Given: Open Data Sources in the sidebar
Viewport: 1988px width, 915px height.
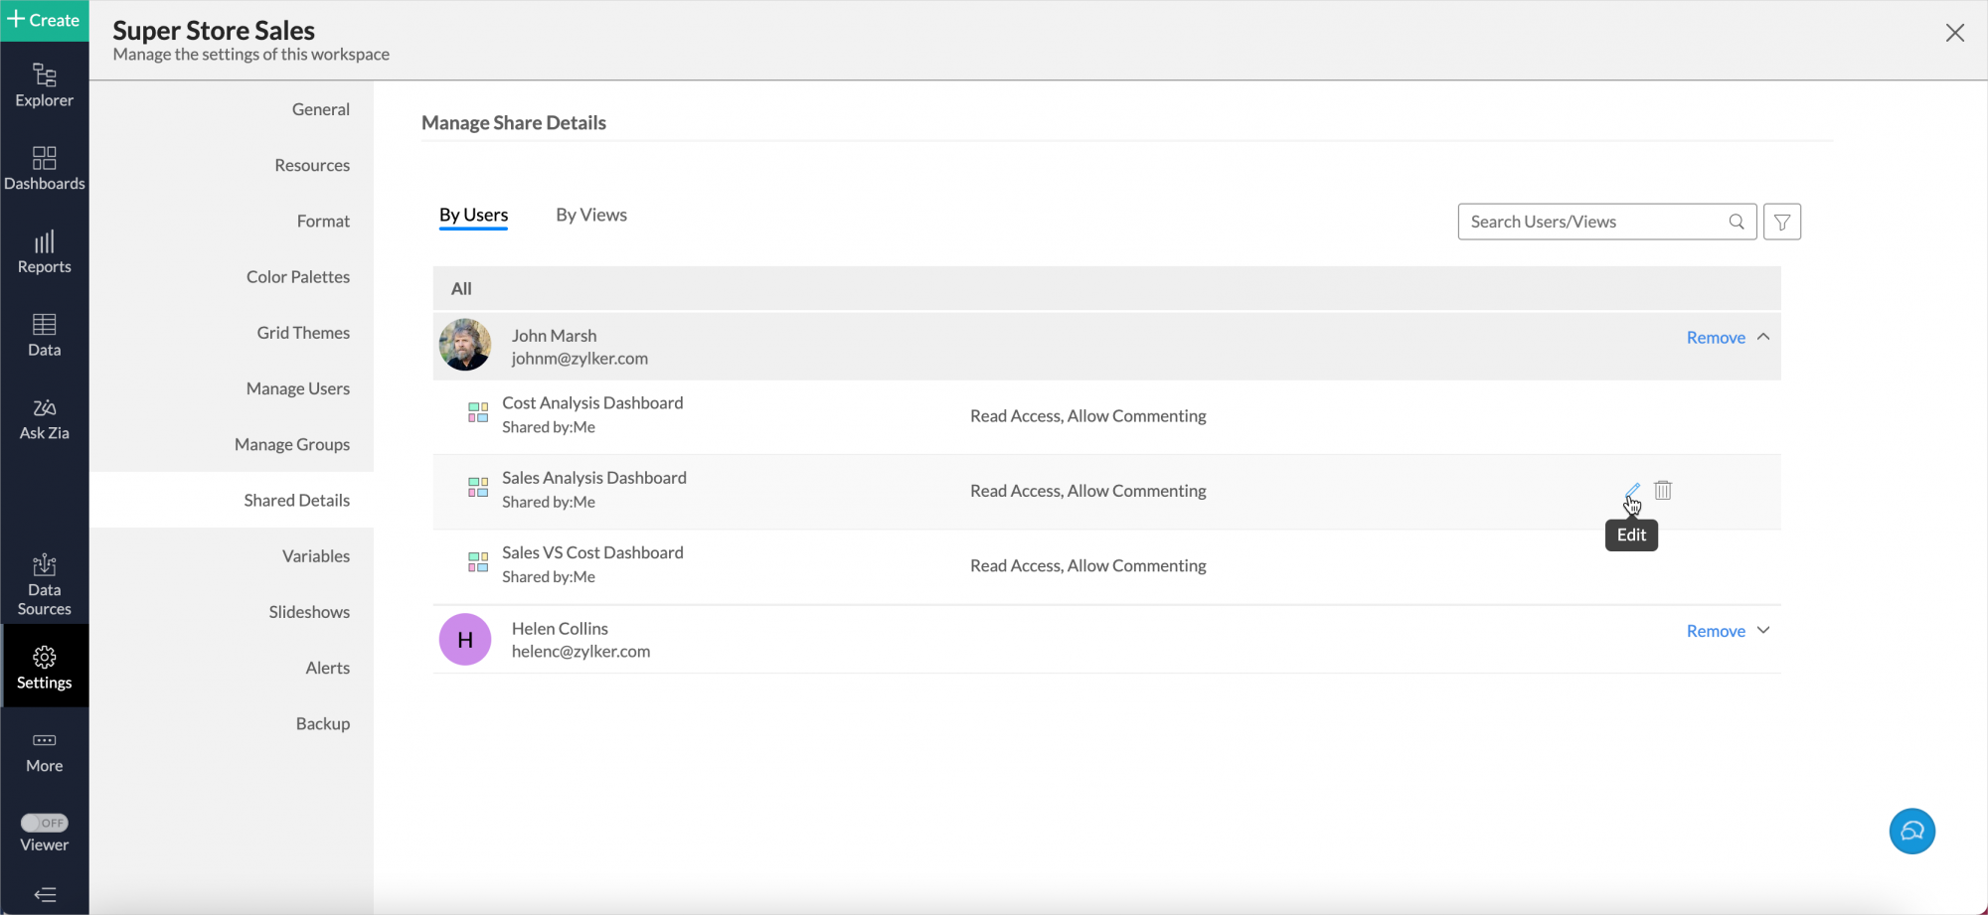Looking at the screenshot, I should click(44, 585).
